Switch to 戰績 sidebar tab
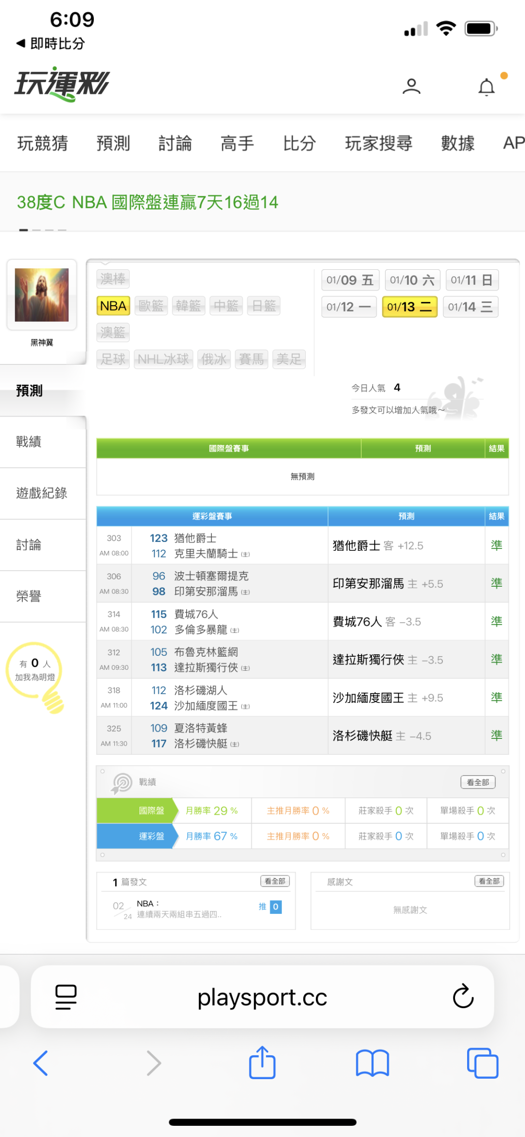 pos(29,442)
